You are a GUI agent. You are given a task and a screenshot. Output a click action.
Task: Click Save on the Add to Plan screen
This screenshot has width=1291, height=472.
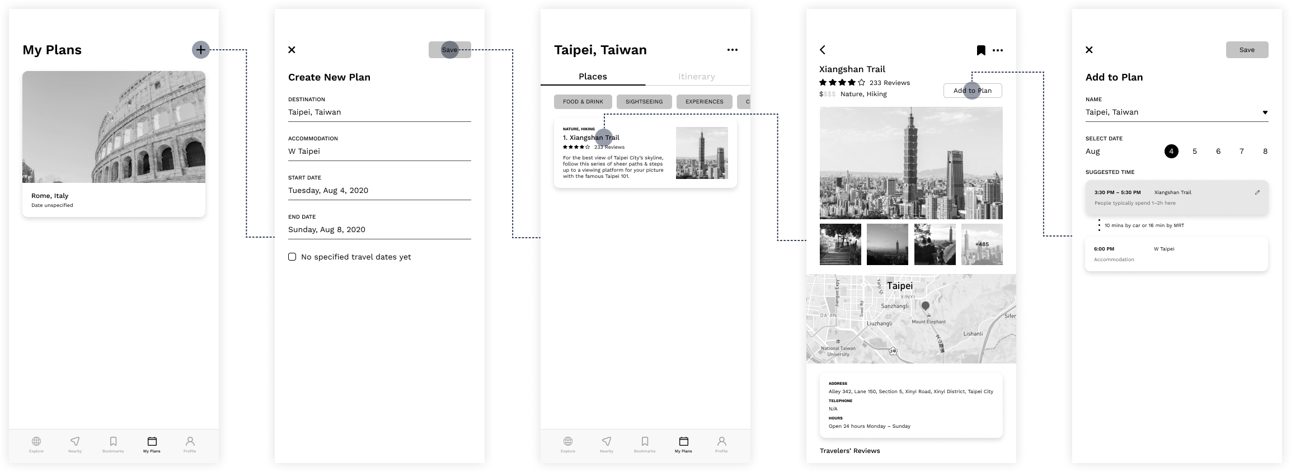[1247, 50]
